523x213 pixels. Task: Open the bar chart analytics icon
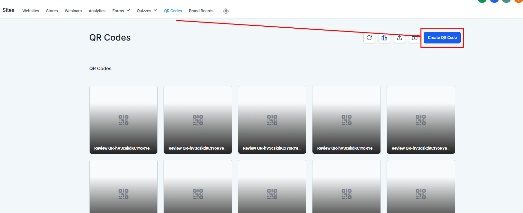pos(384,38)
